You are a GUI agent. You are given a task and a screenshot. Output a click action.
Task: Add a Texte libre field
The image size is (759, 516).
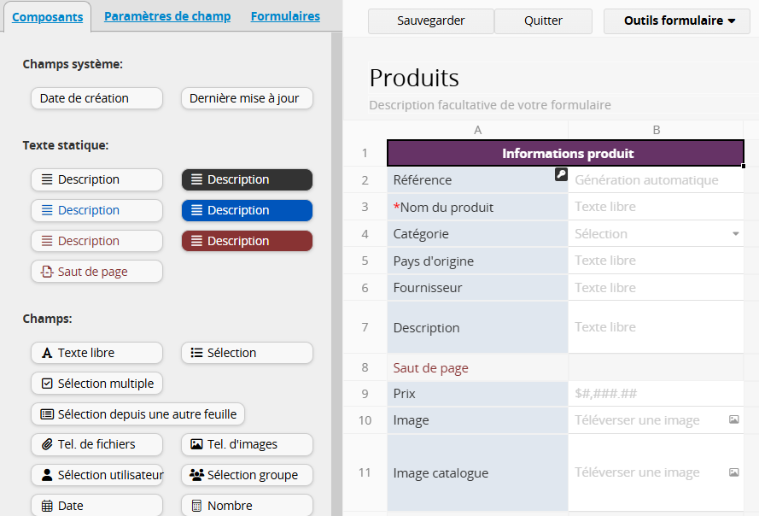tap(96, 353)
